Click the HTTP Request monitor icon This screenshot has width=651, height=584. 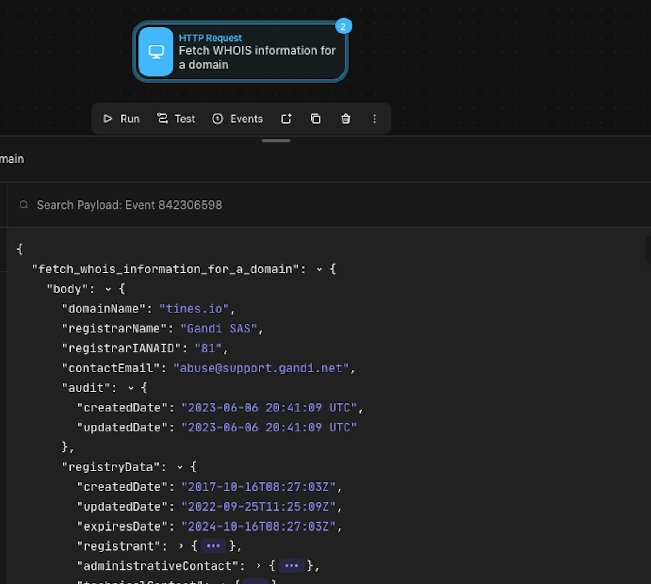[x=156, y=52]
